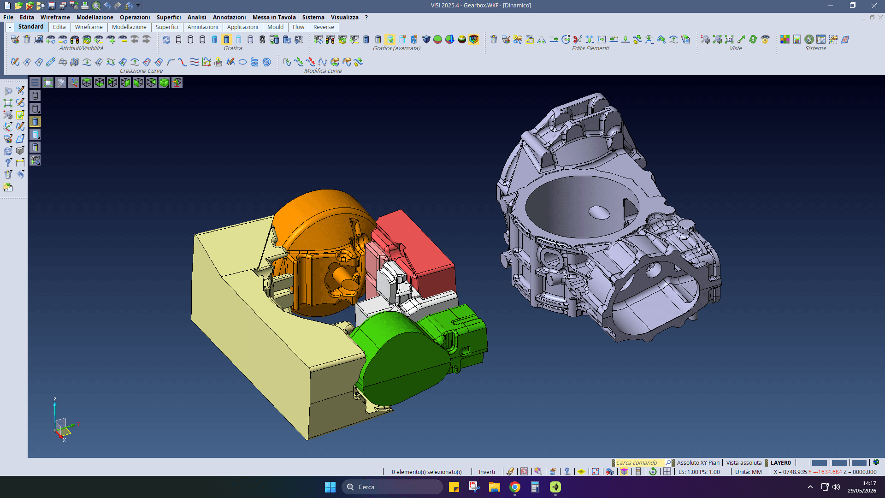Screen dimensions: 885x498
Task: Open the Wireframe menu
Action: [55, 17]
